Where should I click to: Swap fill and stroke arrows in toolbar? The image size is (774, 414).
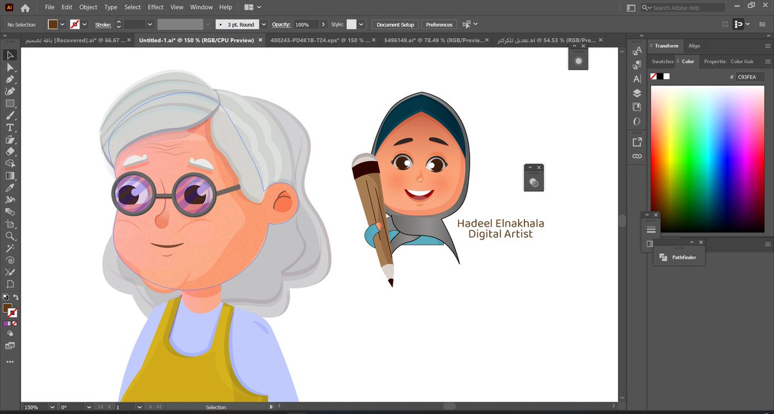tap(15, 297)
